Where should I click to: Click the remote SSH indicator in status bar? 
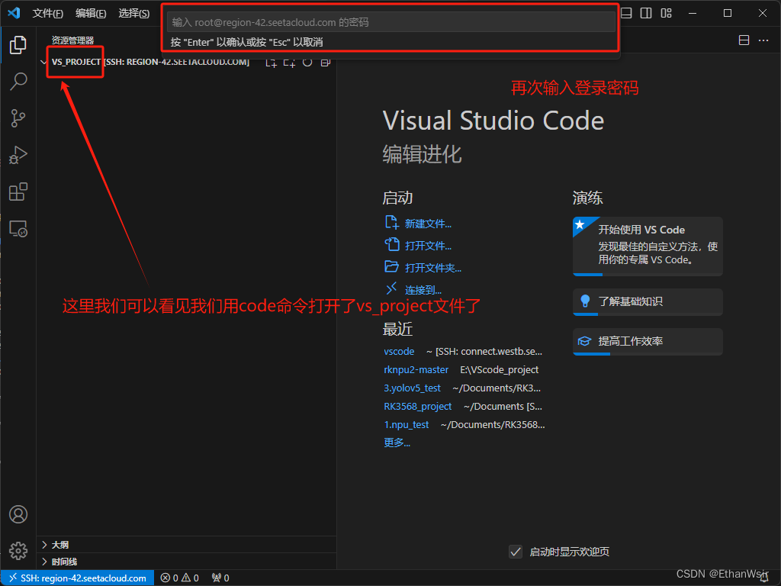tap(77, 578)
